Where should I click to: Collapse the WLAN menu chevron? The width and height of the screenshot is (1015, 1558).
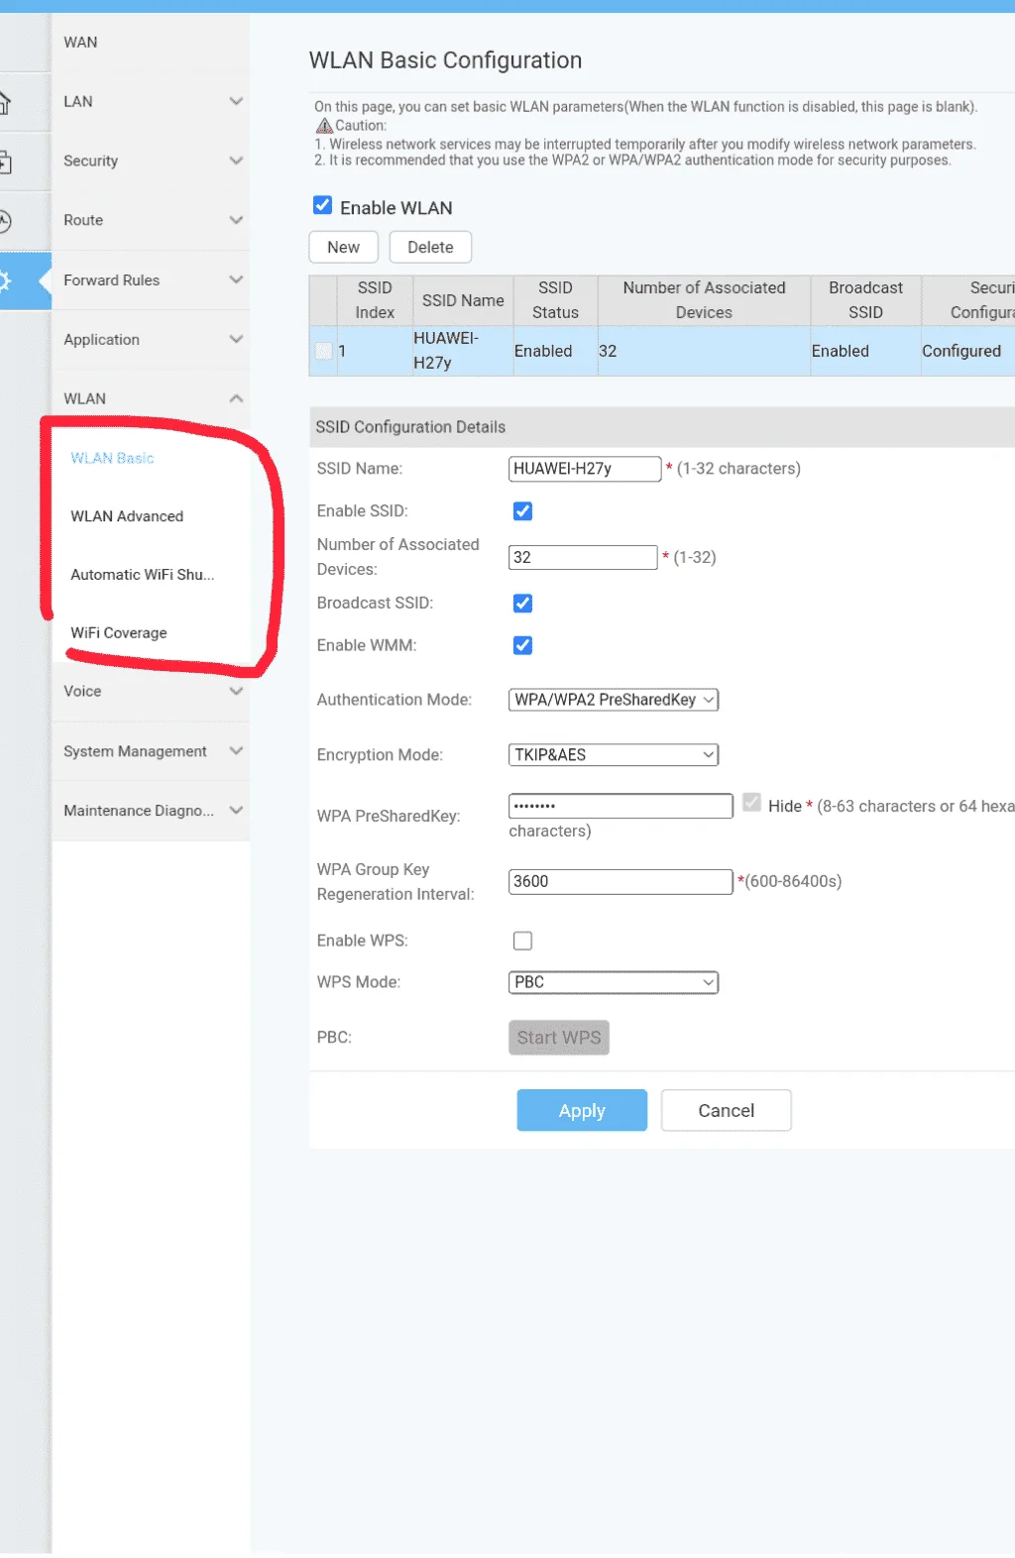pyautogui.click(x=236, y=398)
